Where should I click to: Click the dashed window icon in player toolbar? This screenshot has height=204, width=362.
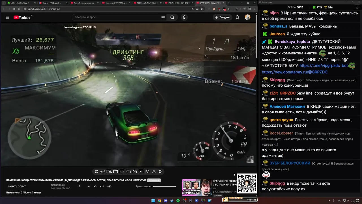tap(128, 172)
